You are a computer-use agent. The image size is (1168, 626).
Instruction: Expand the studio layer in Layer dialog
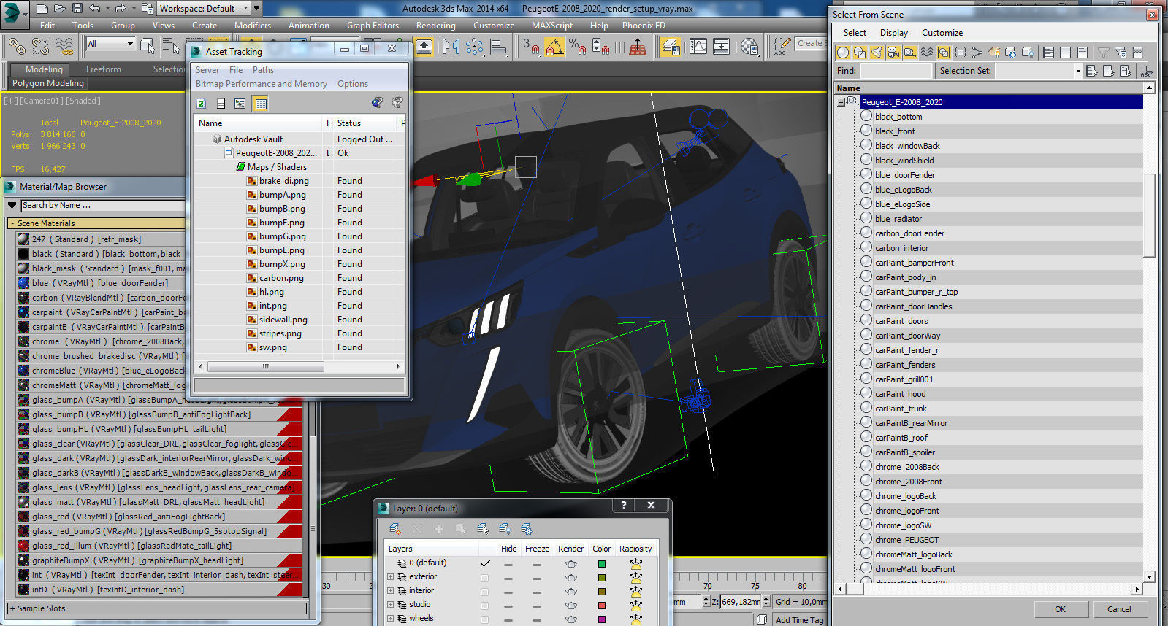click(390, 605)
